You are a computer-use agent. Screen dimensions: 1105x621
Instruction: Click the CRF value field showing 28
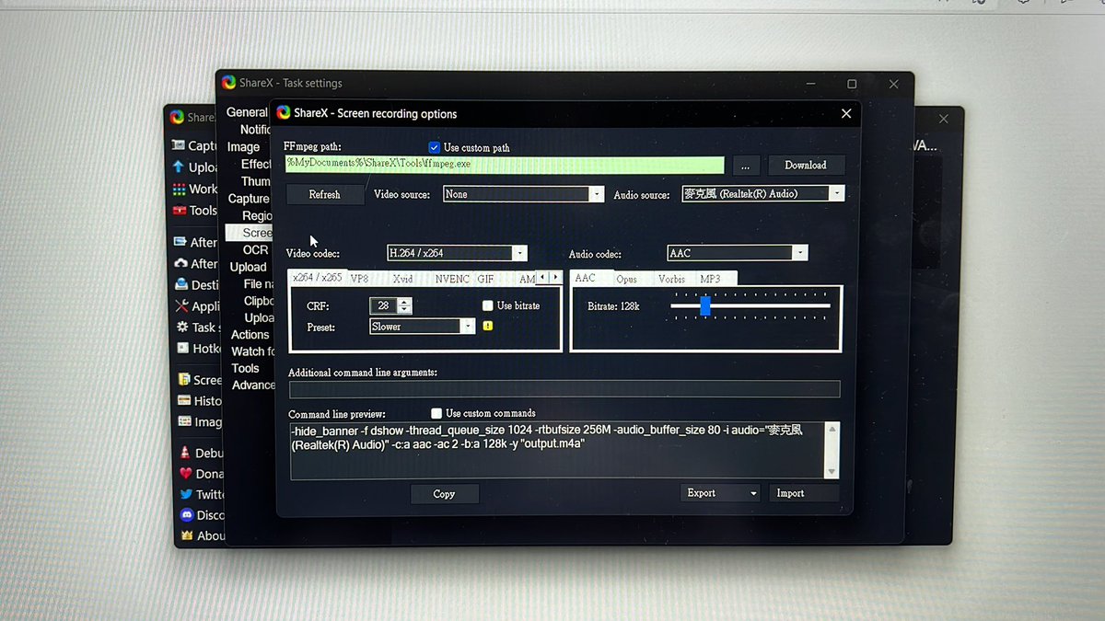tap(385, 305)
